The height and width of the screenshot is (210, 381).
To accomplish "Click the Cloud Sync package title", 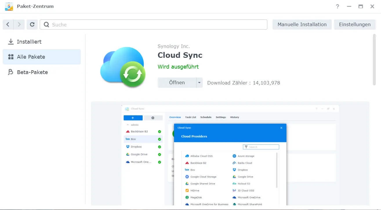I will 180,55.
